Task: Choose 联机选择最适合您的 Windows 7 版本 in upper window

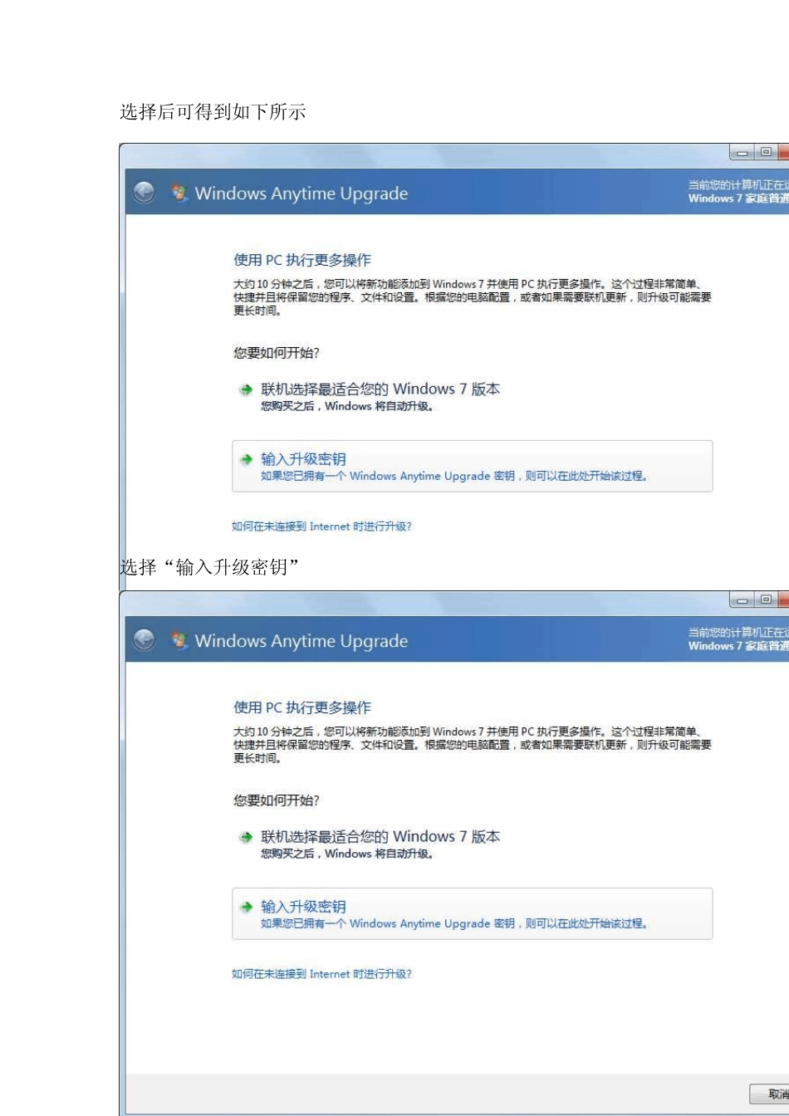Action: [380, 389]
